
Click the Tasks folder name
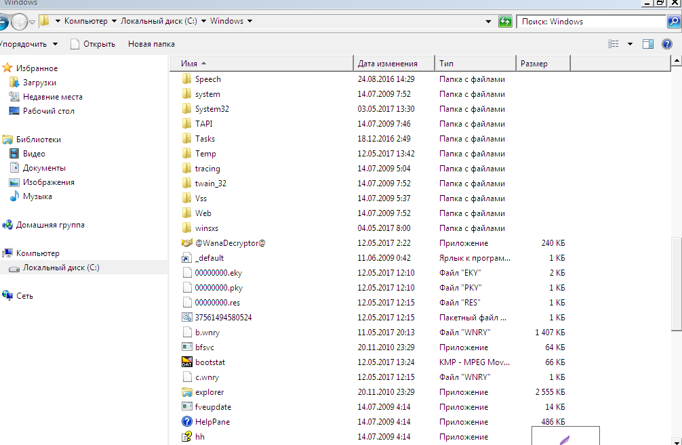(205, 139)
